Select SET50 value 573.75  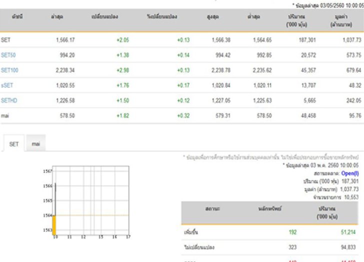pyautogui.click(x=354, y=55)
